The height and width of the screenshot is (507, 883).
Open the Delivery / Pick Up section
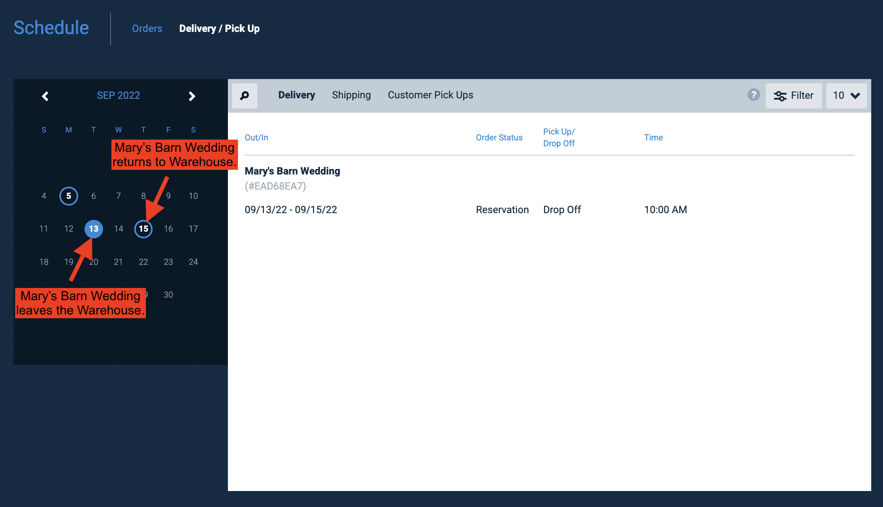tap(219, 29)
